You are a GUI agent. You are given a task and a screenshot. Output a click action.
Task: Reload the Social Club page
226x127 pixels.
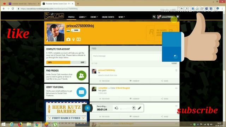[x=13, y=8]
